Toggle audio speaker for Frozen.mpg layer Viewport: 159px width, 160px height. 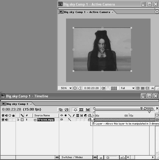6,120
